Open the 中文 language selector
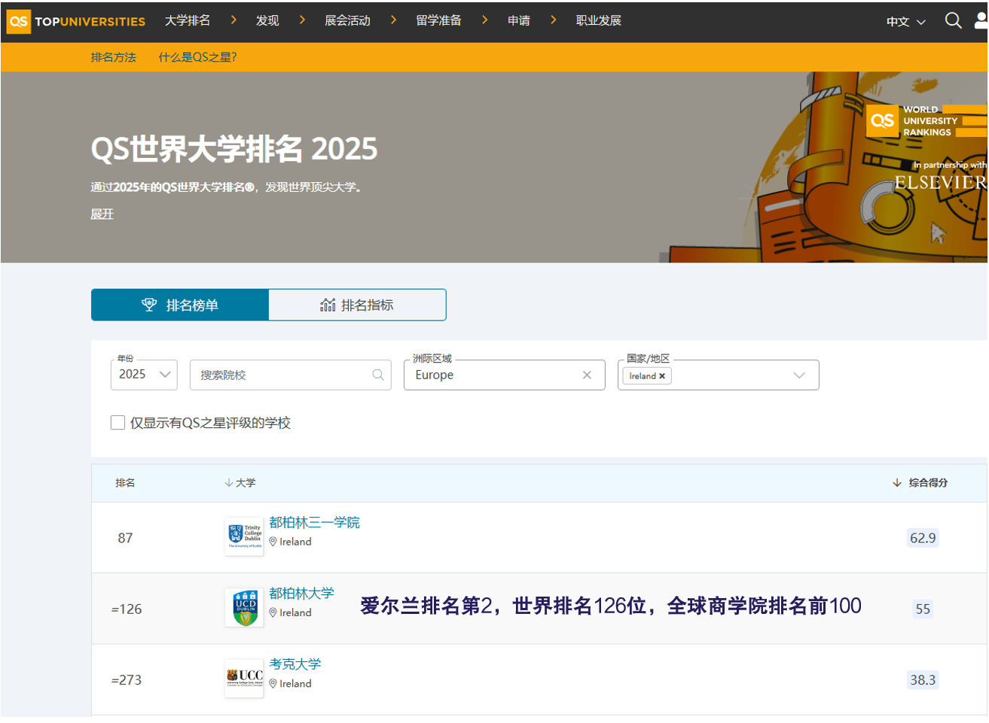 point(905,22)
